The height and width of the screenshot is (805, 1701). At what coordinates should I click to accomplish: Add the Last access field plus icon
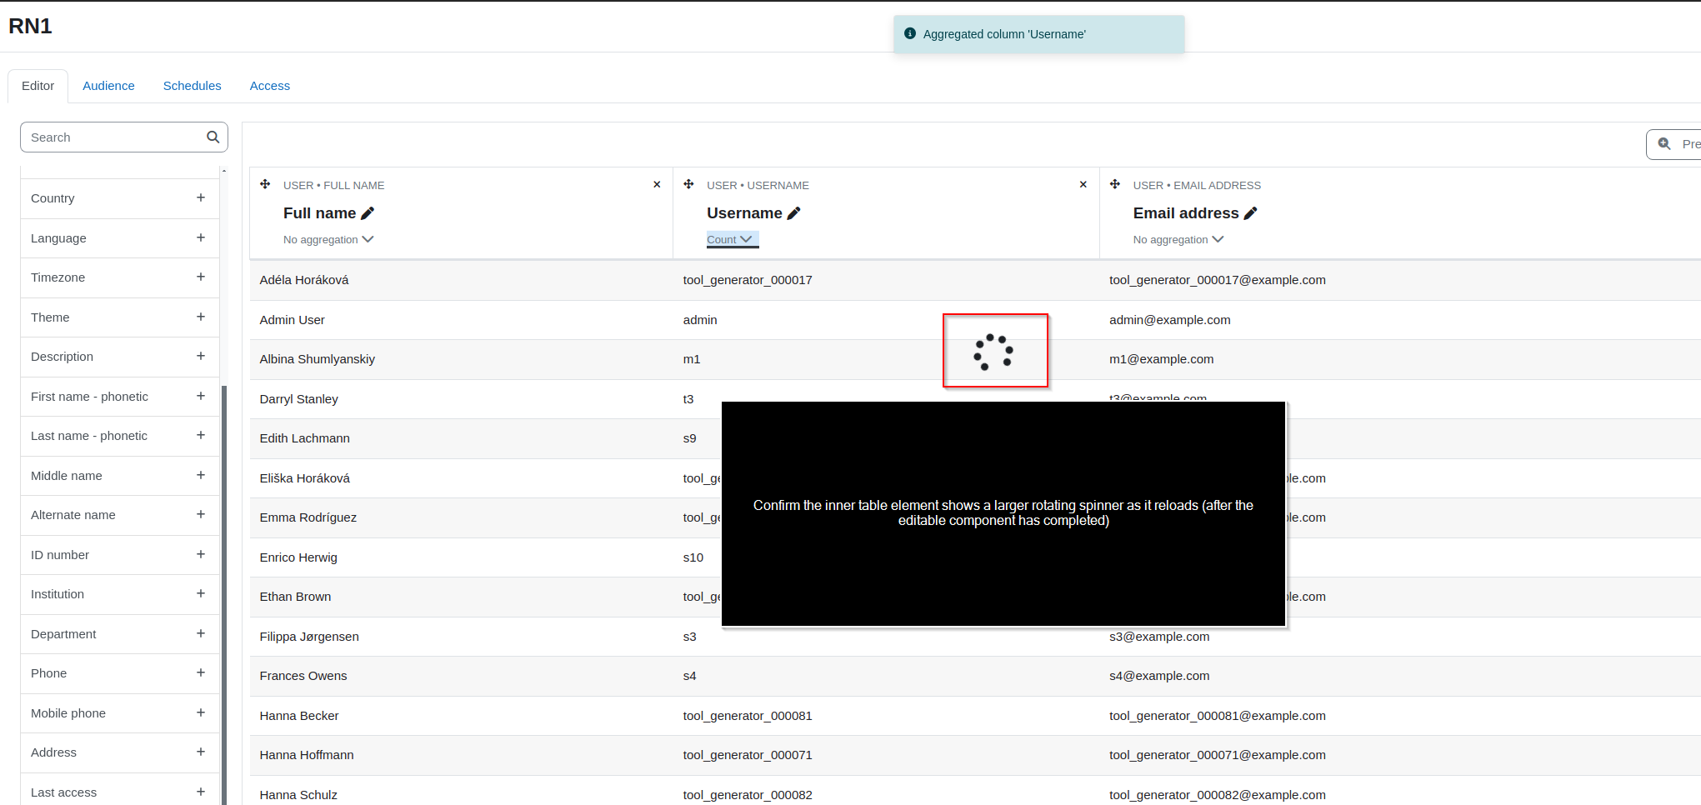point(201,792)
